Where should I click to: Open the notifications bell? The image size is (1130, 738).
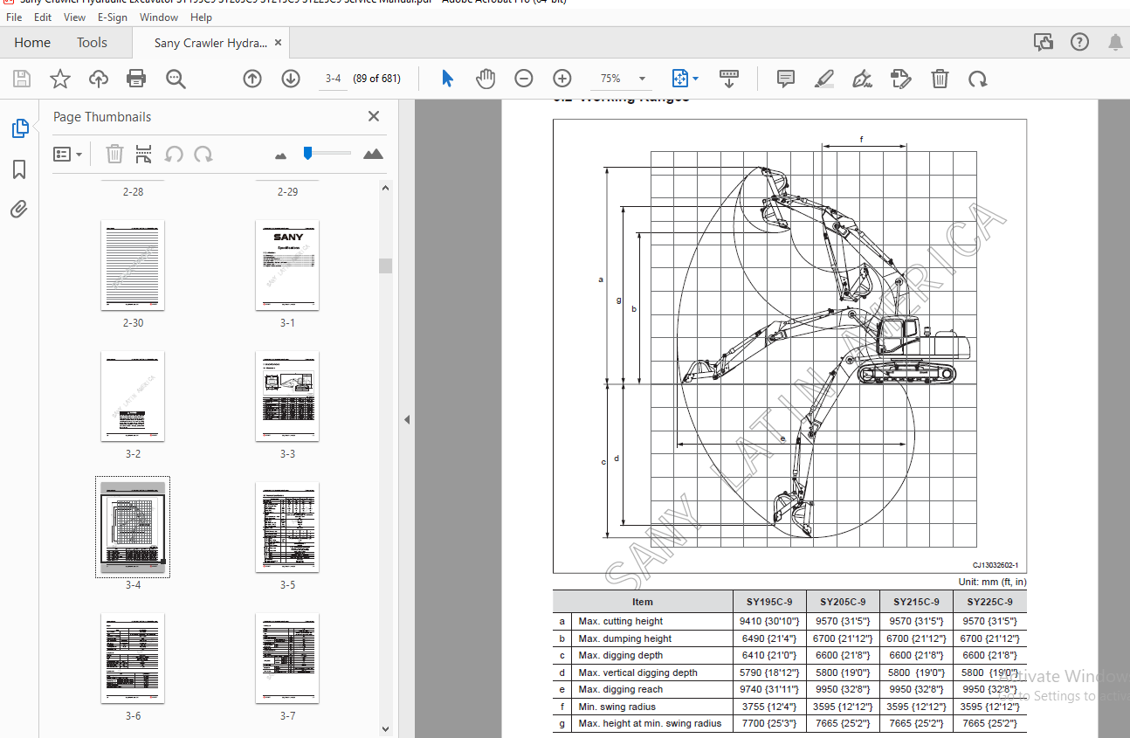coord(1115,42)
